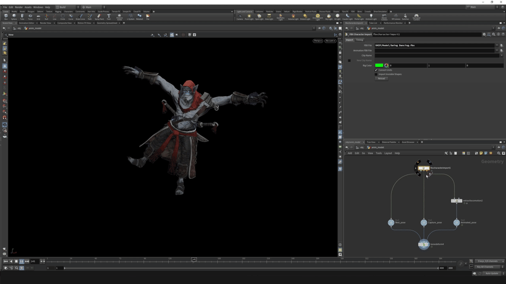The image size is (506, 284).
Task: Select the extractlocomotion2 node
Action: tap(456, 201)
